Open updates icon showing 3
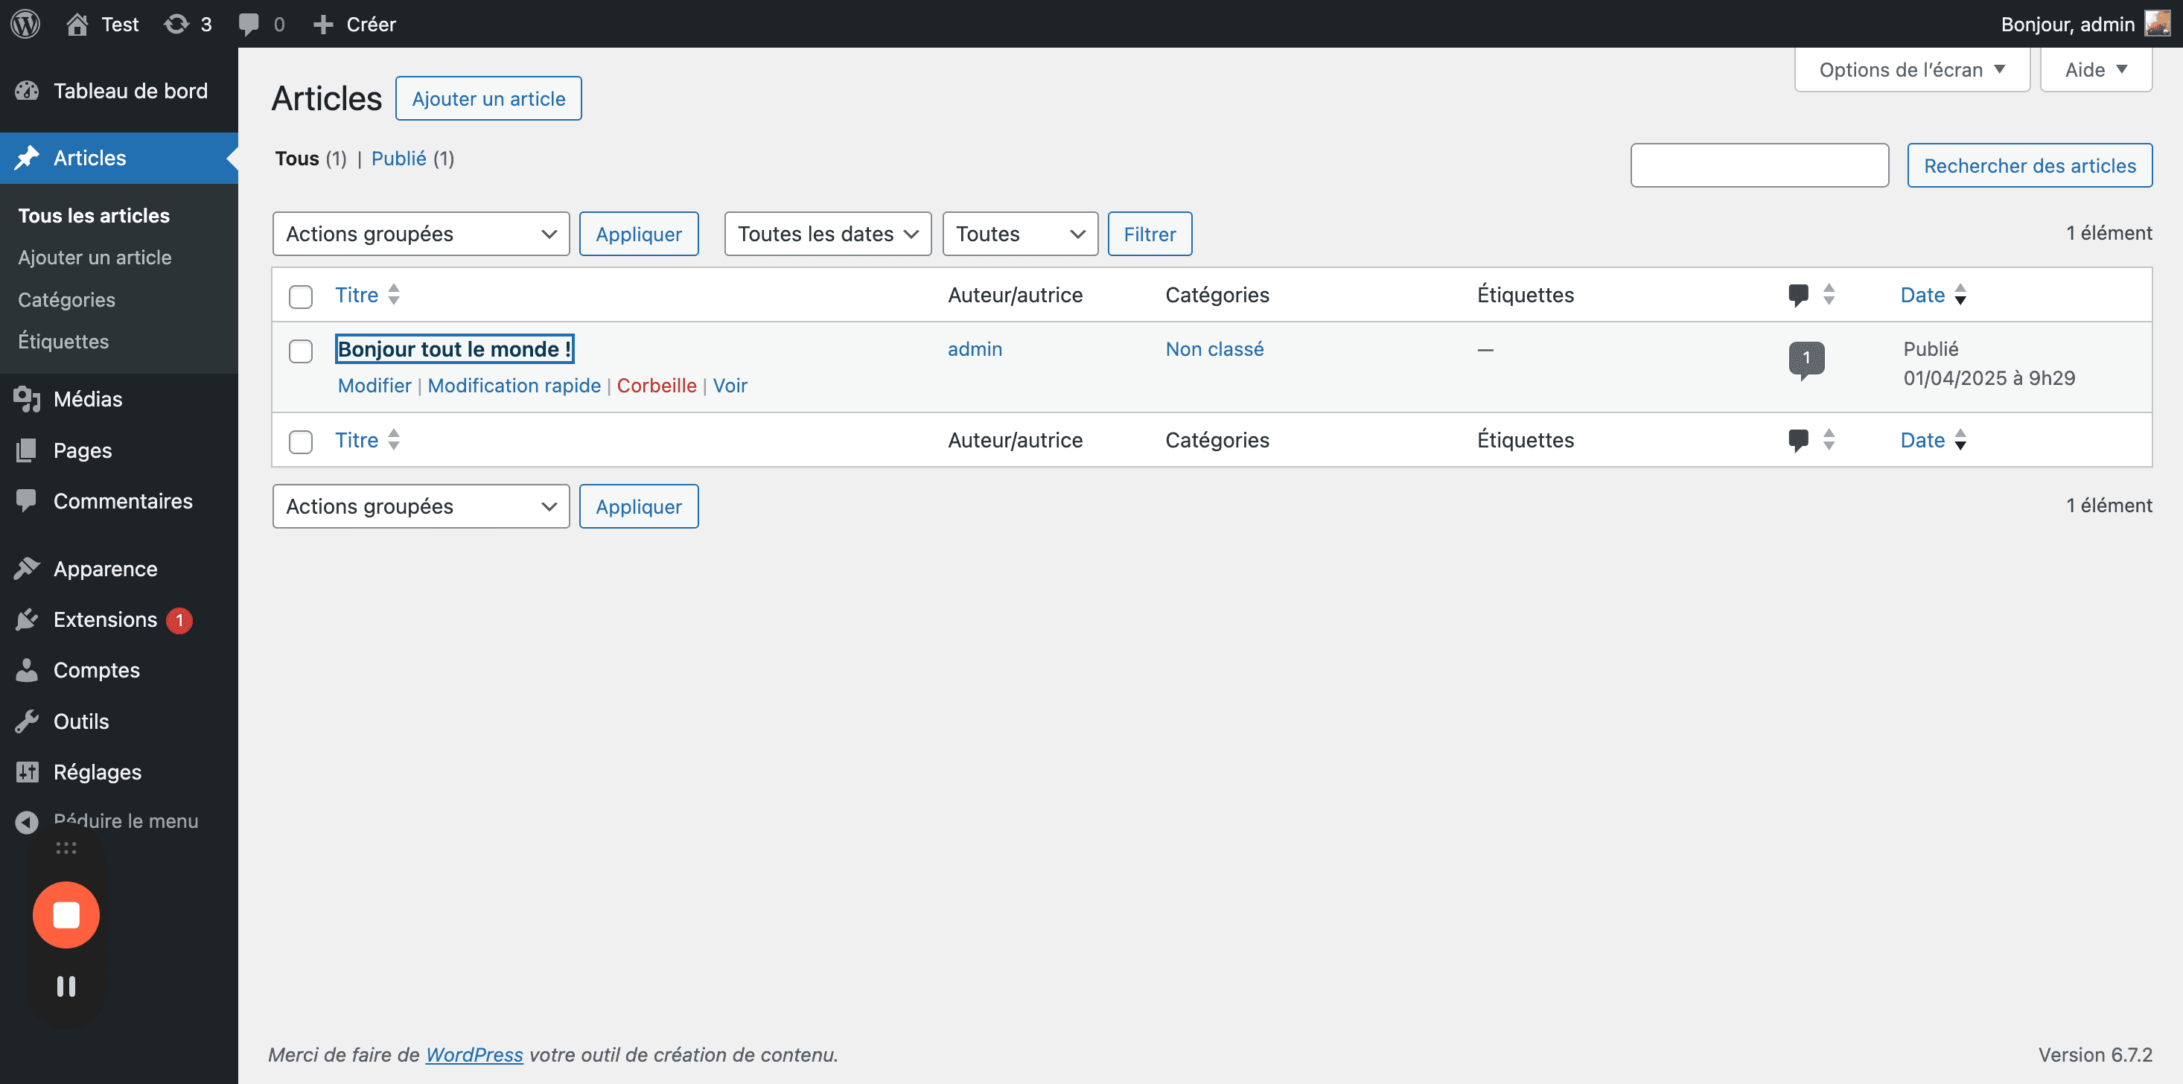This screenshot has width=2183, height=1084. click(176, 24)
